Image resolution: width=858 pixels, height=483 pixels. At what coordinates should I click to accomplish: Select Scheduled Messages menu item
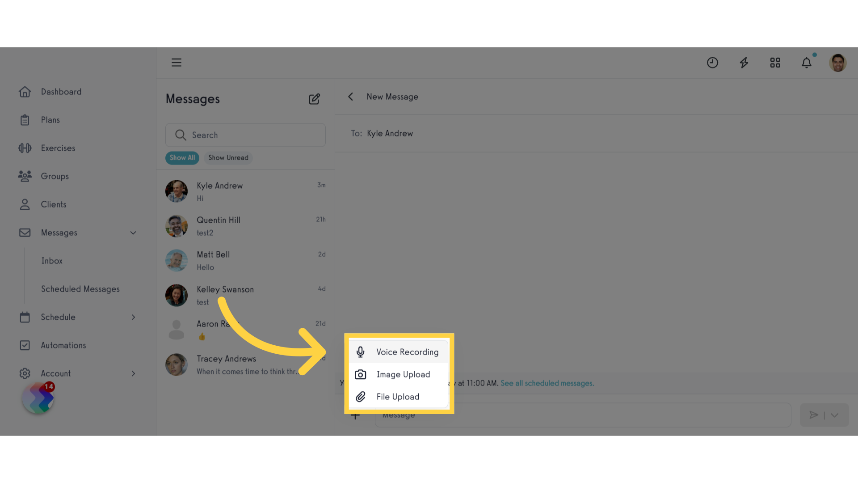[x=80, y=288]
